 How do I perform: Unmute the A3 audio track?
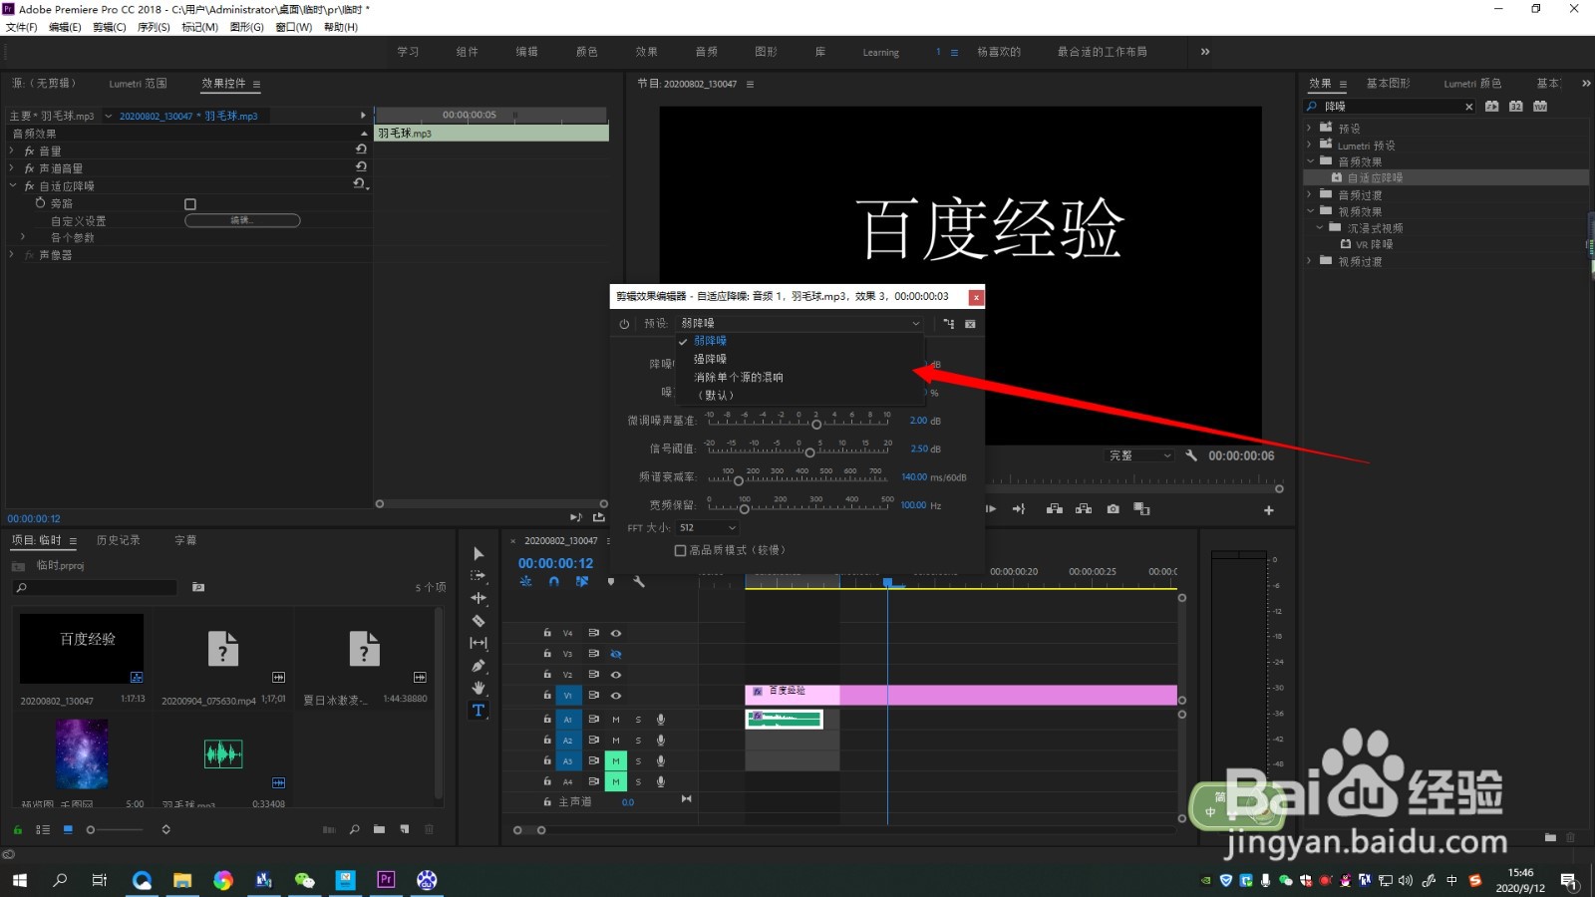(616, 760)
